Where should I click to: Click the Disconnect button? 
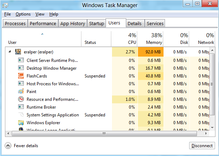pyautogui.click(x=202, y=146)
